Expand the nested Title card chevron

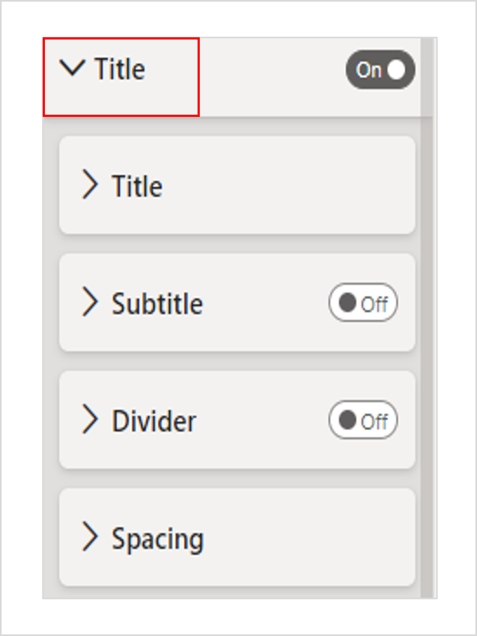(90, 184)
